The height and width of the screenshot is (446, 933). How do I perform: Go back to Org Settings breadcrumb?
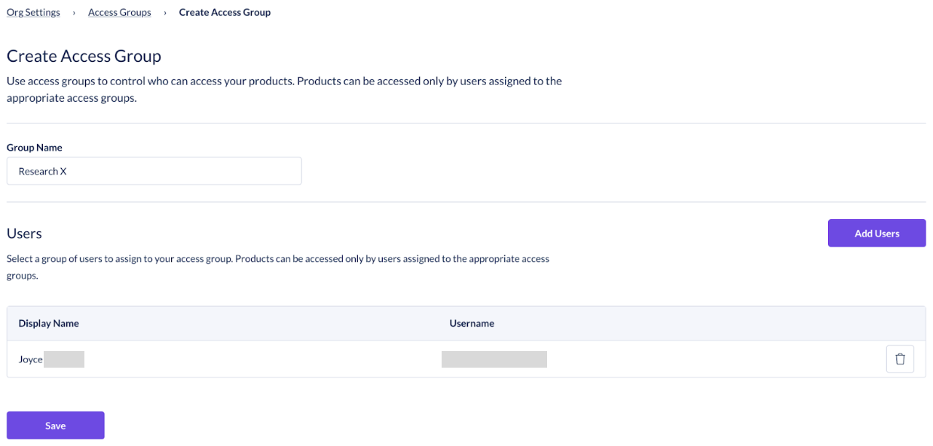[x=33, y=12]
